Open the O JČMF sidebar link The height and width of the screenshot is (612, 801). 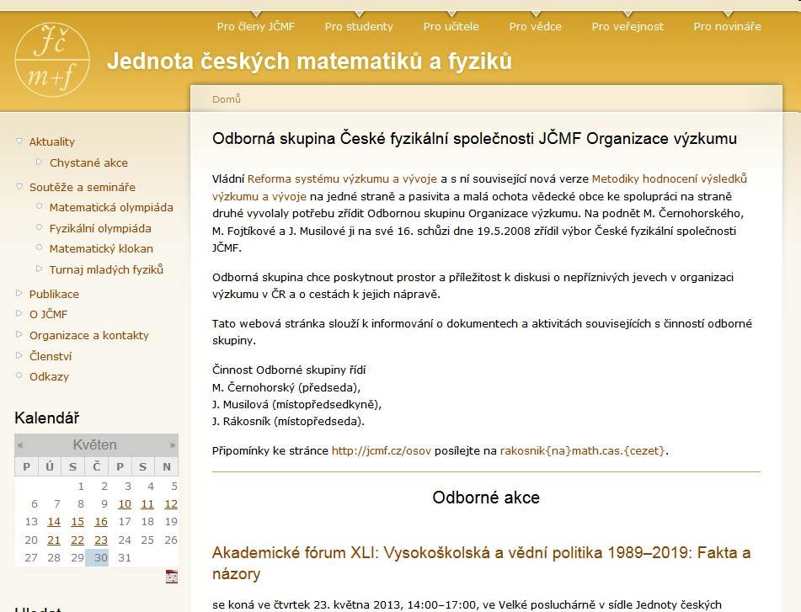49,315
